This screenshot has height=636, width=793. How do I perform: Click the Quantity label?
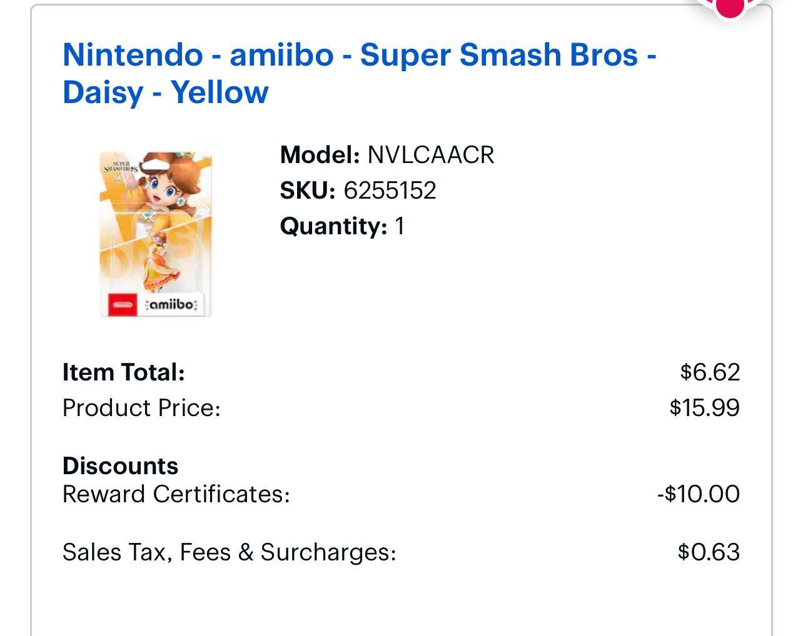(x=333, y=226)
